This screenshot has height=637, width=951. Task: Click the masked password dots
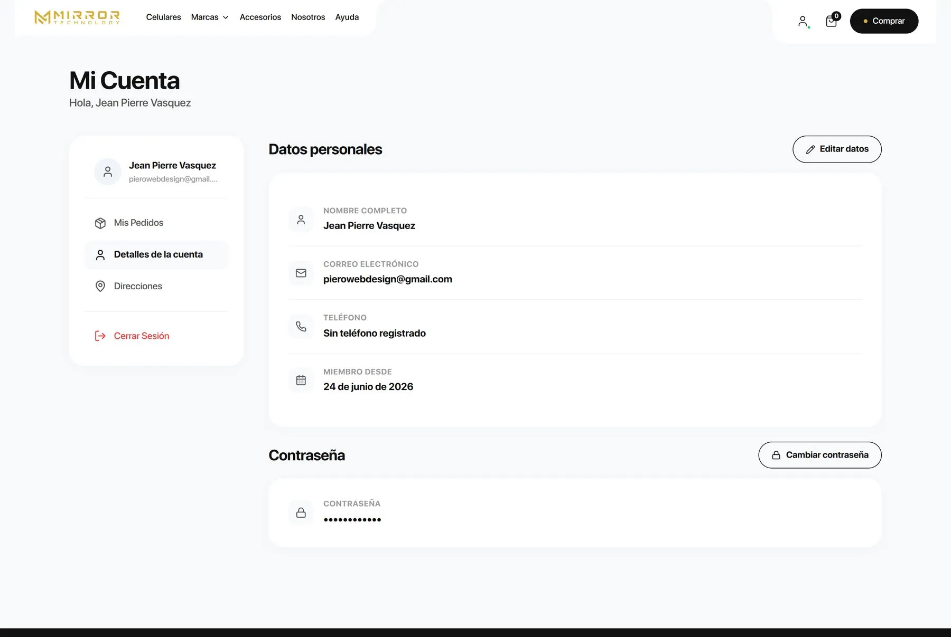(352, 520)
